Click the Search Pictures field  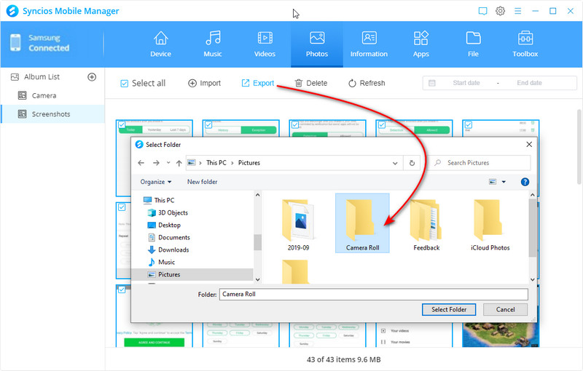(x=480, y=163)
